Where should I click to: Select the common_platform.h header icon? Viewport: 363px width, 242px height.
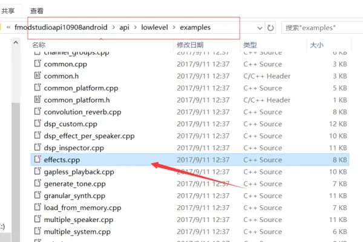tap(38, 100)
